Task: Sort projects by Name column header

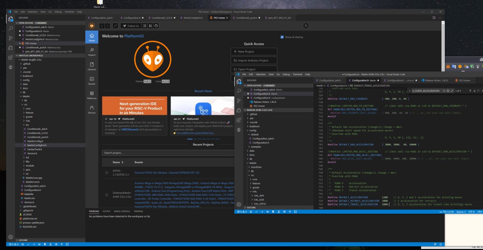Action: coord(118,162)
